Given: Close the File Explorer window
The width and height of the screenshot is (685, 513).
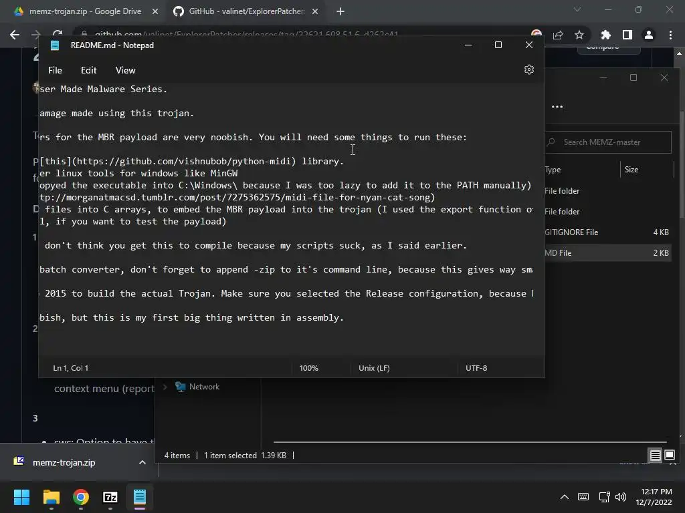Looking at the screenshot, I should [664, 77].
